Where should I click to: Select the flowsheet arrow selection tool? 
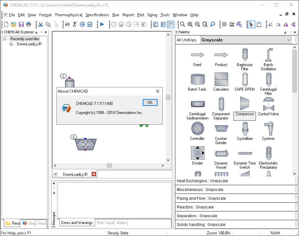point(251,24)
